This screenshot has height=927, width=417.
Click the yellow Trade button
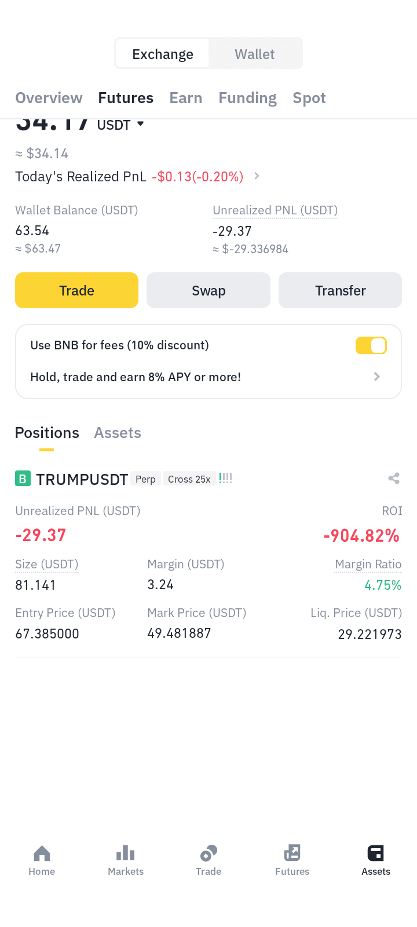76,290
